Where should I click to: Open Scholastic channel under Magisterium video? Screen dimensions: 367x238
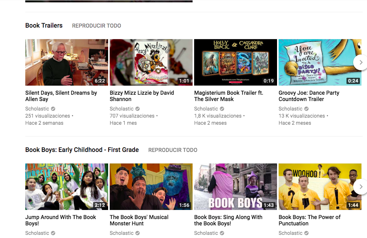point(206,109)
